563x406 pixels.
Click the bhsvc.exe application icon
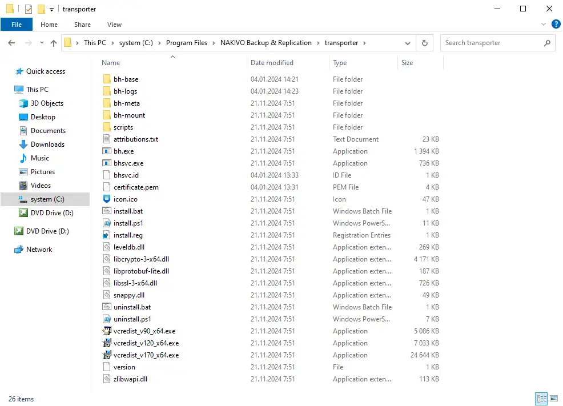[107, 163]
